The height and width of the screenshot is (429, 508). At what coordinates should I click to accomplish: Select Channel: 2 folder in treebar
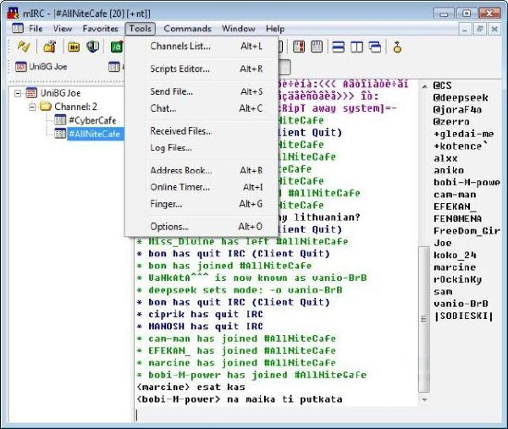[x=75, y=107]
